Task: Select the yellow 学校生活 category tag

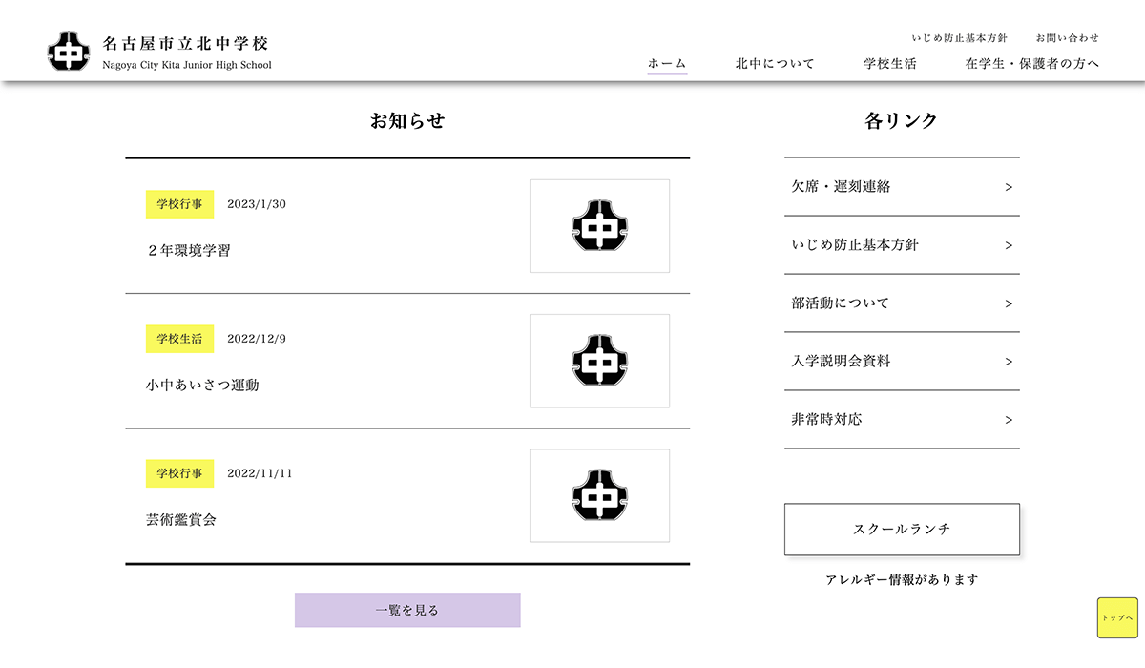Action: 179,339
